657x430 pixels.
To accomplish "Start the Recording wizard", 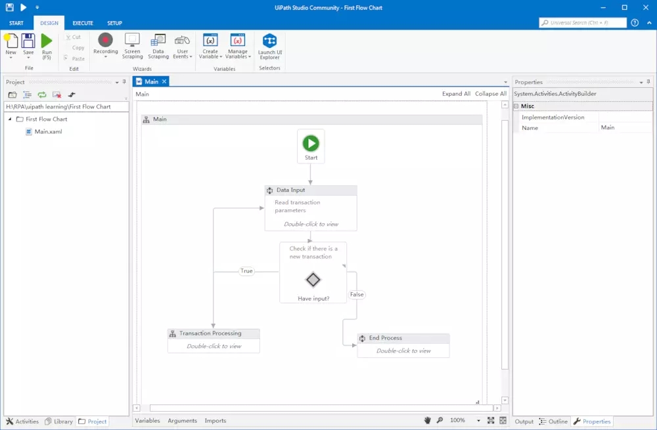I will click(x=106, y=46).
